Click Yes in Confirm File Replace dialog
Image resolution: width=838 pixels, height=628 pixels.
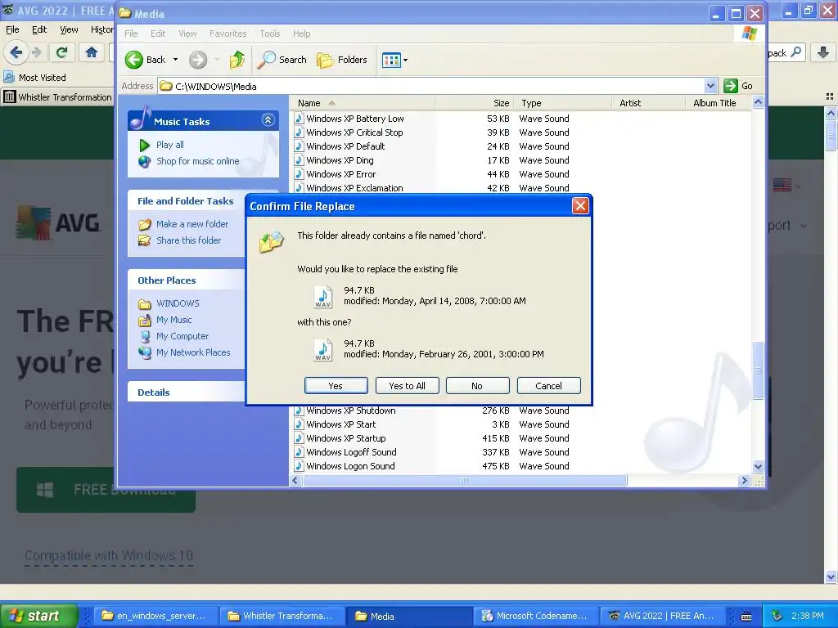coord(336,386)
